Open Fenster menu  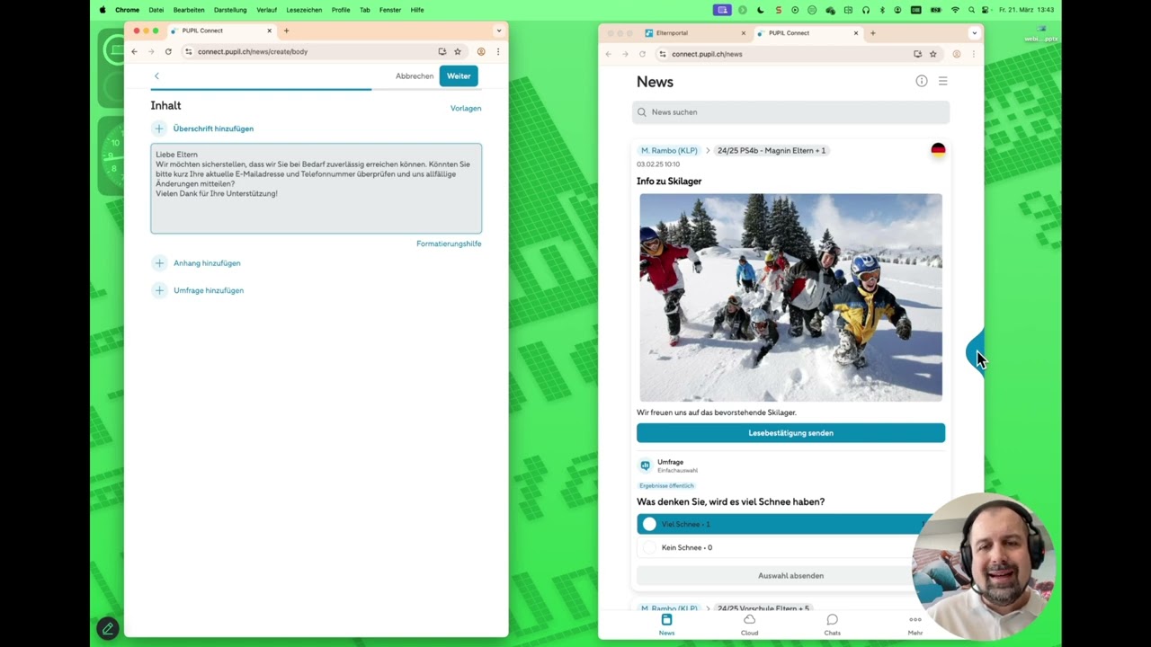390,10
